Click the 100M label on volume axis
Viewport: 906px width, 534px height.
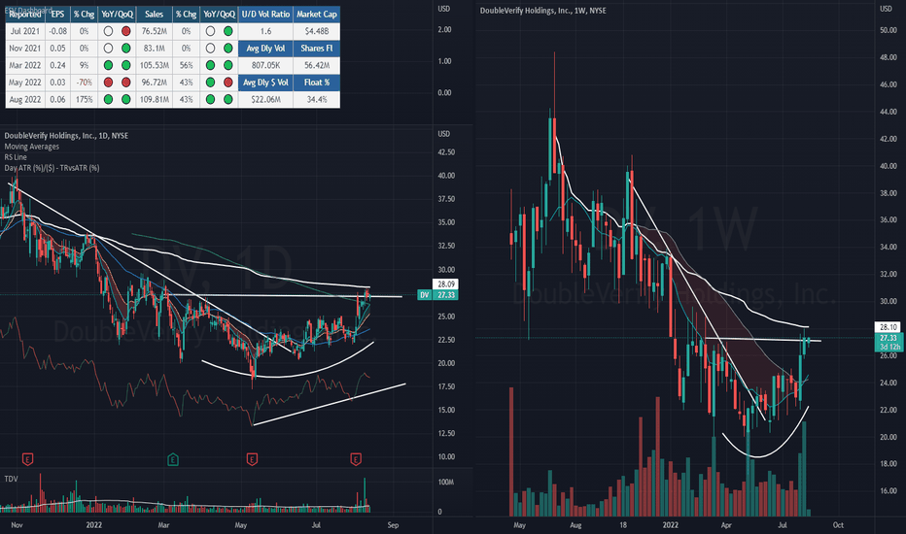tap(446, 482)
